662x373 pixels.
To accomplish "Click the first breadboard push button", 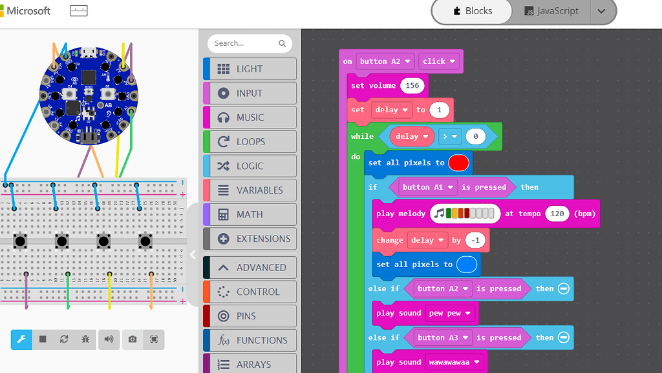I will tap(20, 241).
